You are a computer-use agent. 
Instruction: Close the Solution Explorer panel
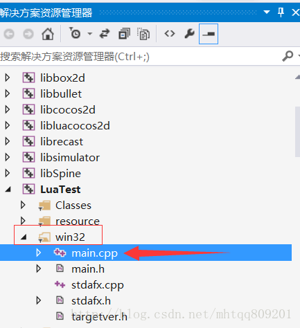(296, 12)
